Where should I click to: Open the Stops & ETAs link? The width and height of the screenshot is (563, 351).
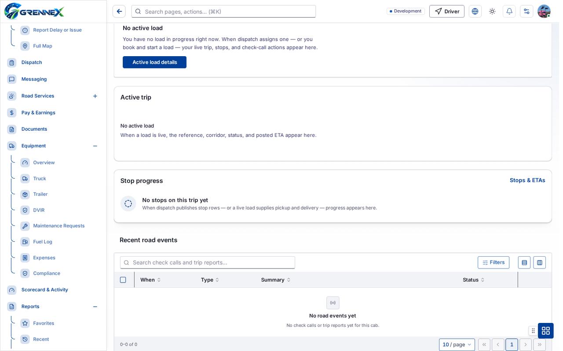pyautogui.click(x=527, y=180)
